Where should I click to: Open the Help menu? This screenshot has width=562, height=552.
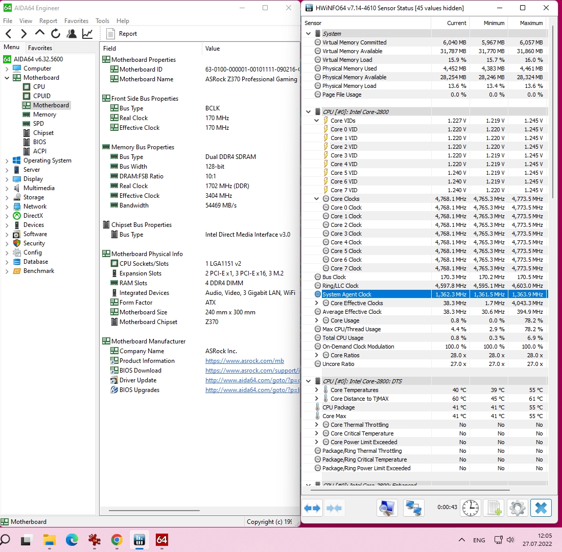tap(123, 21)
